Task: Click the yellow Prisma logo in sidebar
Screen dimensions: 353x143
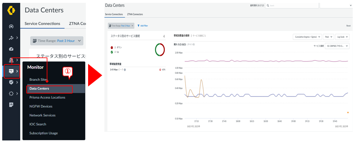Action: click(11, 10)
